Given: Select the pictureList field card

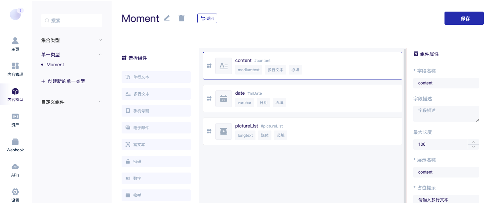Looking at the screenshot, I should (x=303, y=131).
